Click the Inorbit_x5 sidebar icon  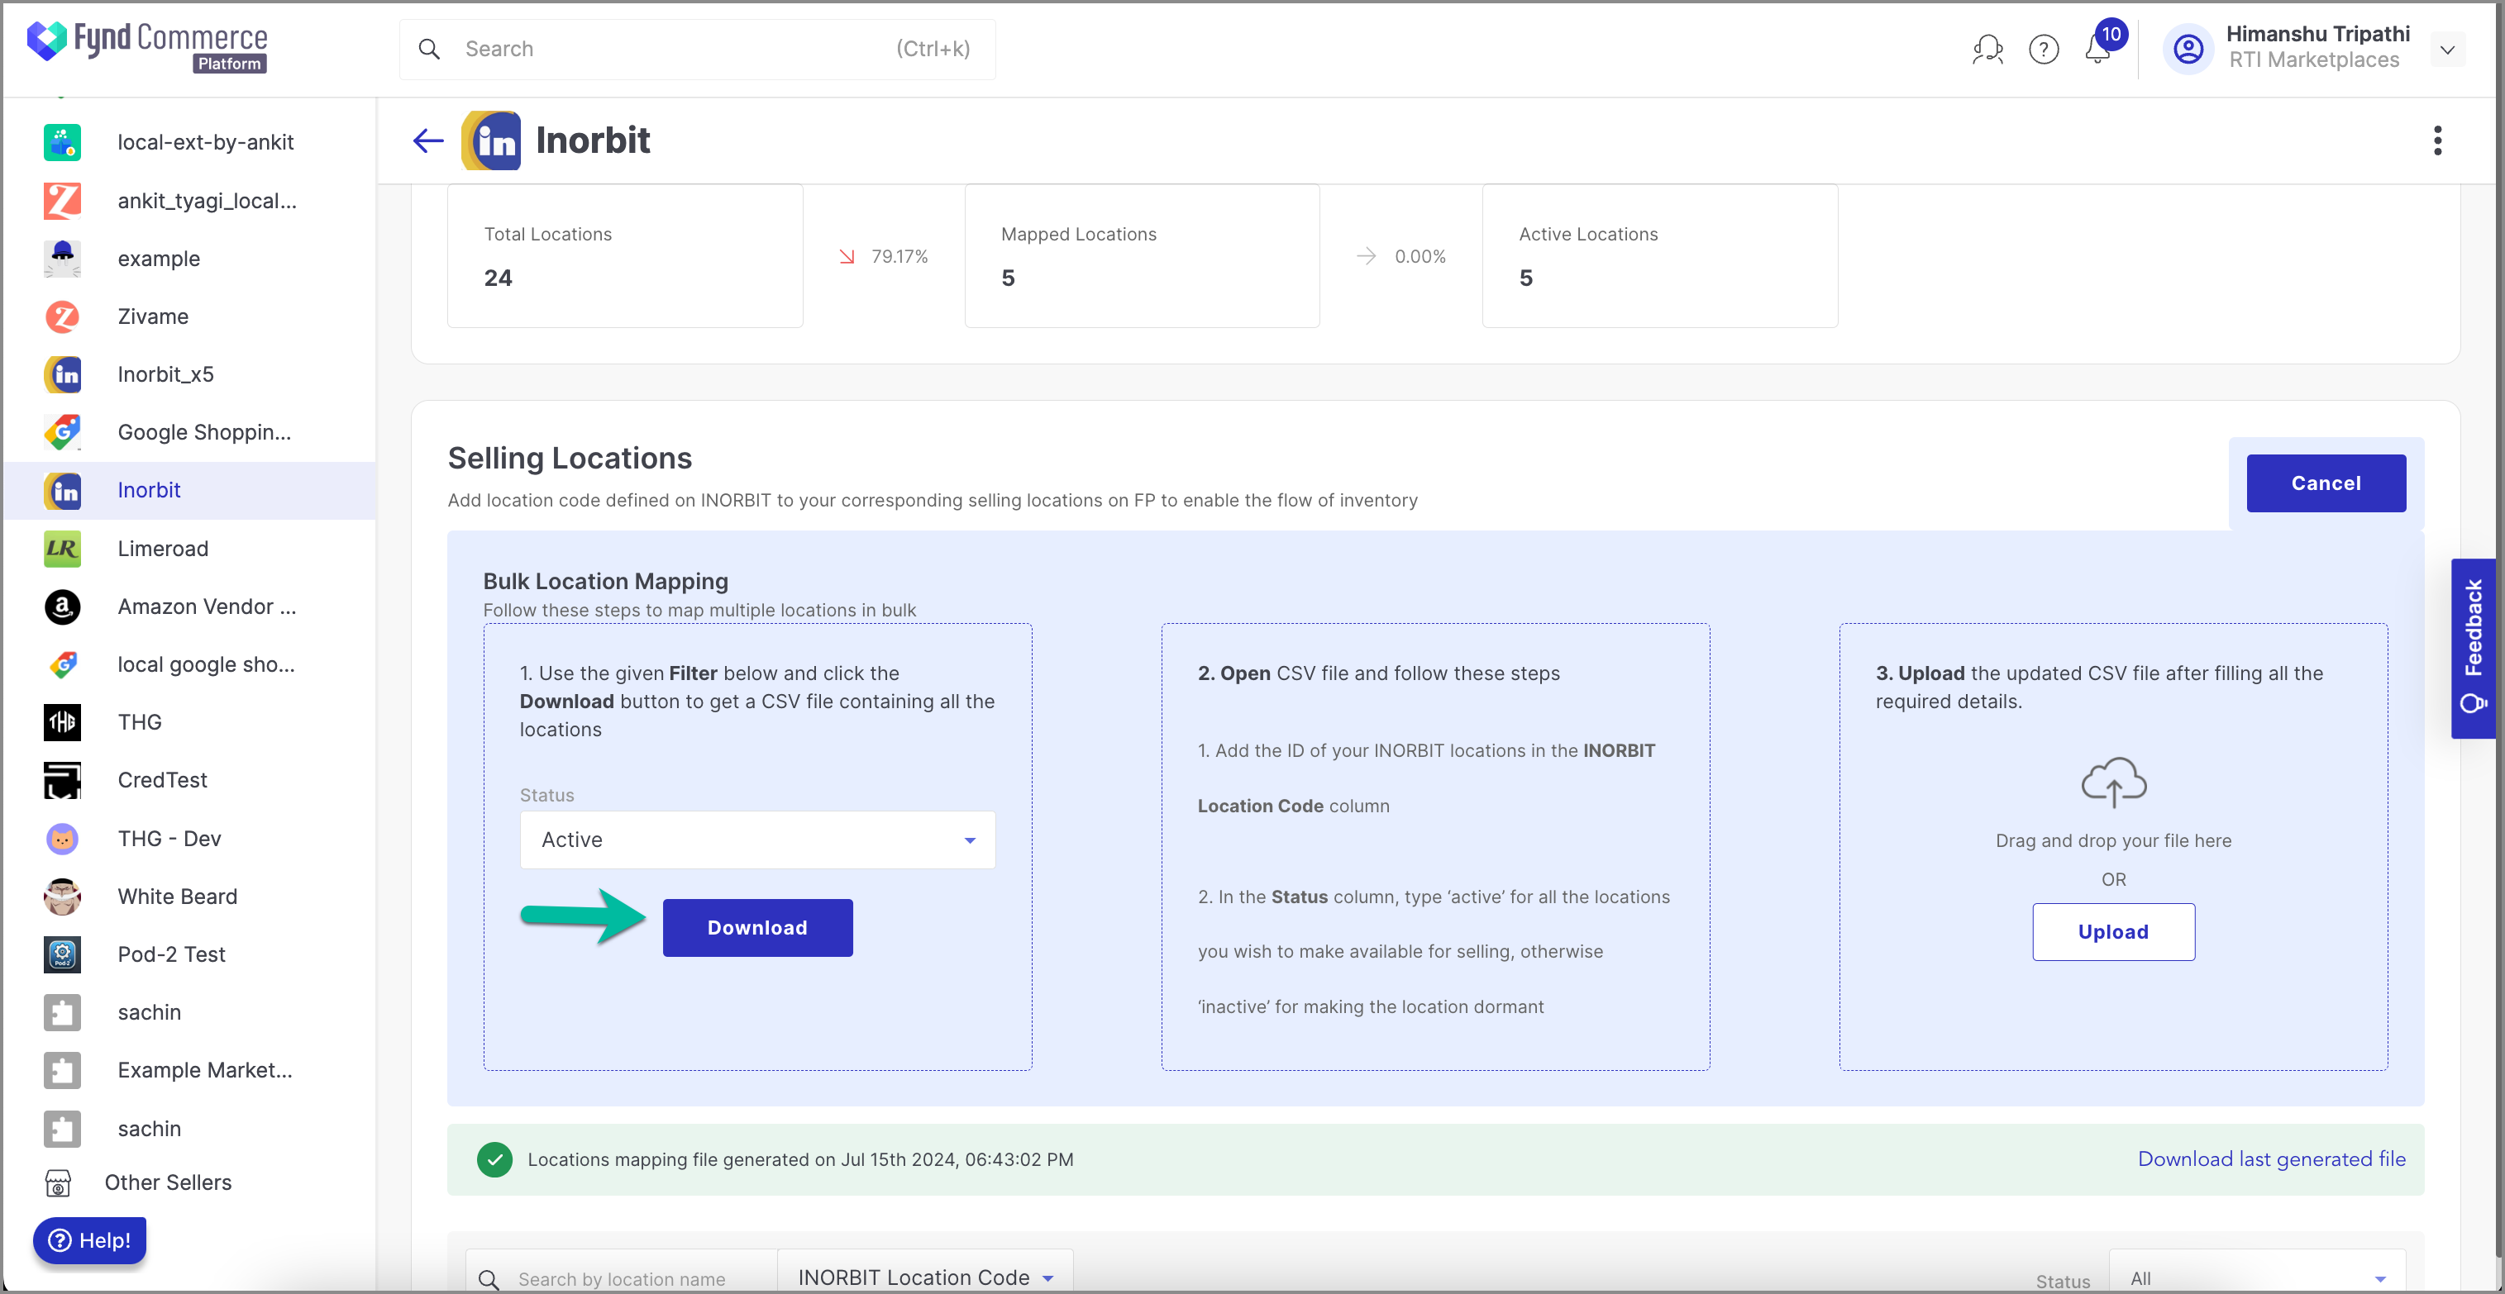[x=62, y=375]
